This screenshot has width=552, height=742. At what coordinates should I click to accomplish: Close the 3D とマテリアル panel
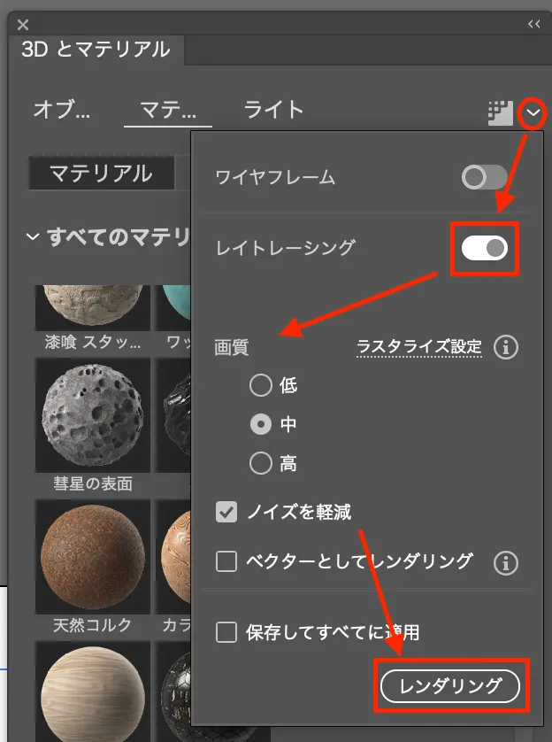click(23, 25)
